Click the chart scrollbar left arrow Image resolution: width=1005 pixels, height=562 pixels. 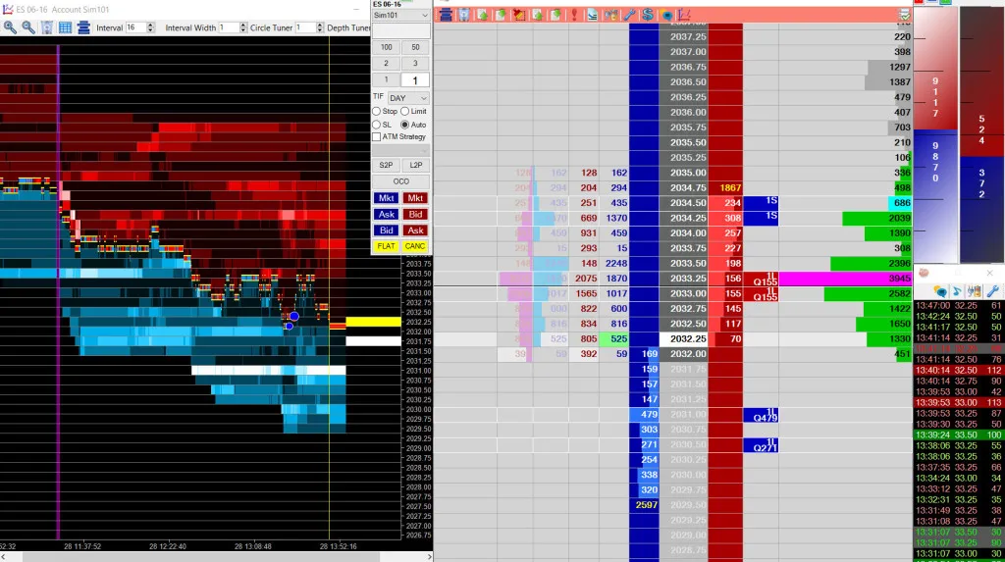[4, 556]
